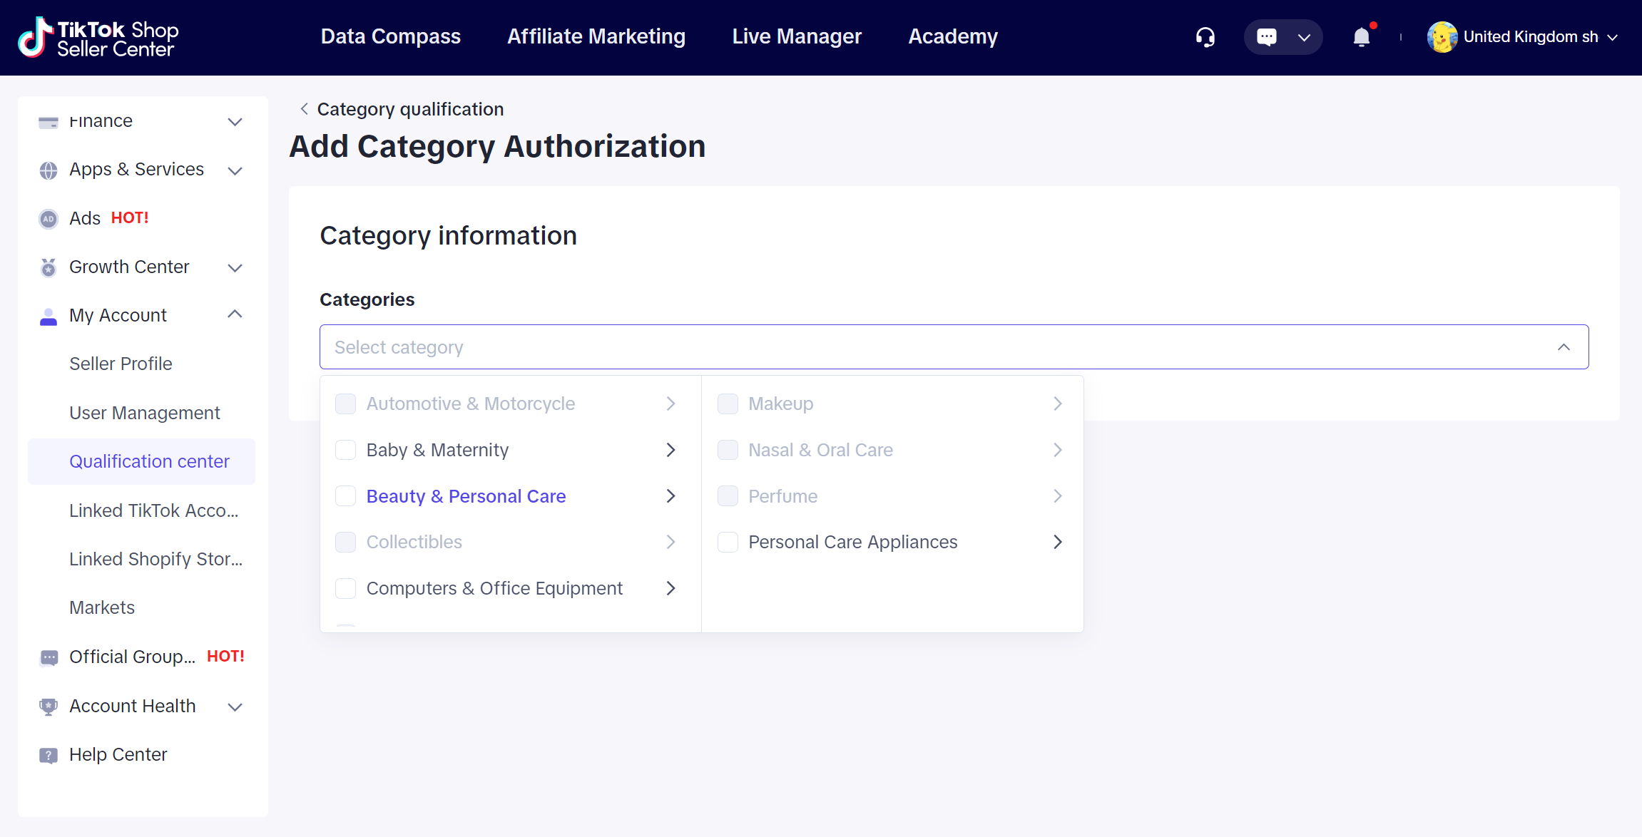Click the Help Center question icon

tap(49, 755)
